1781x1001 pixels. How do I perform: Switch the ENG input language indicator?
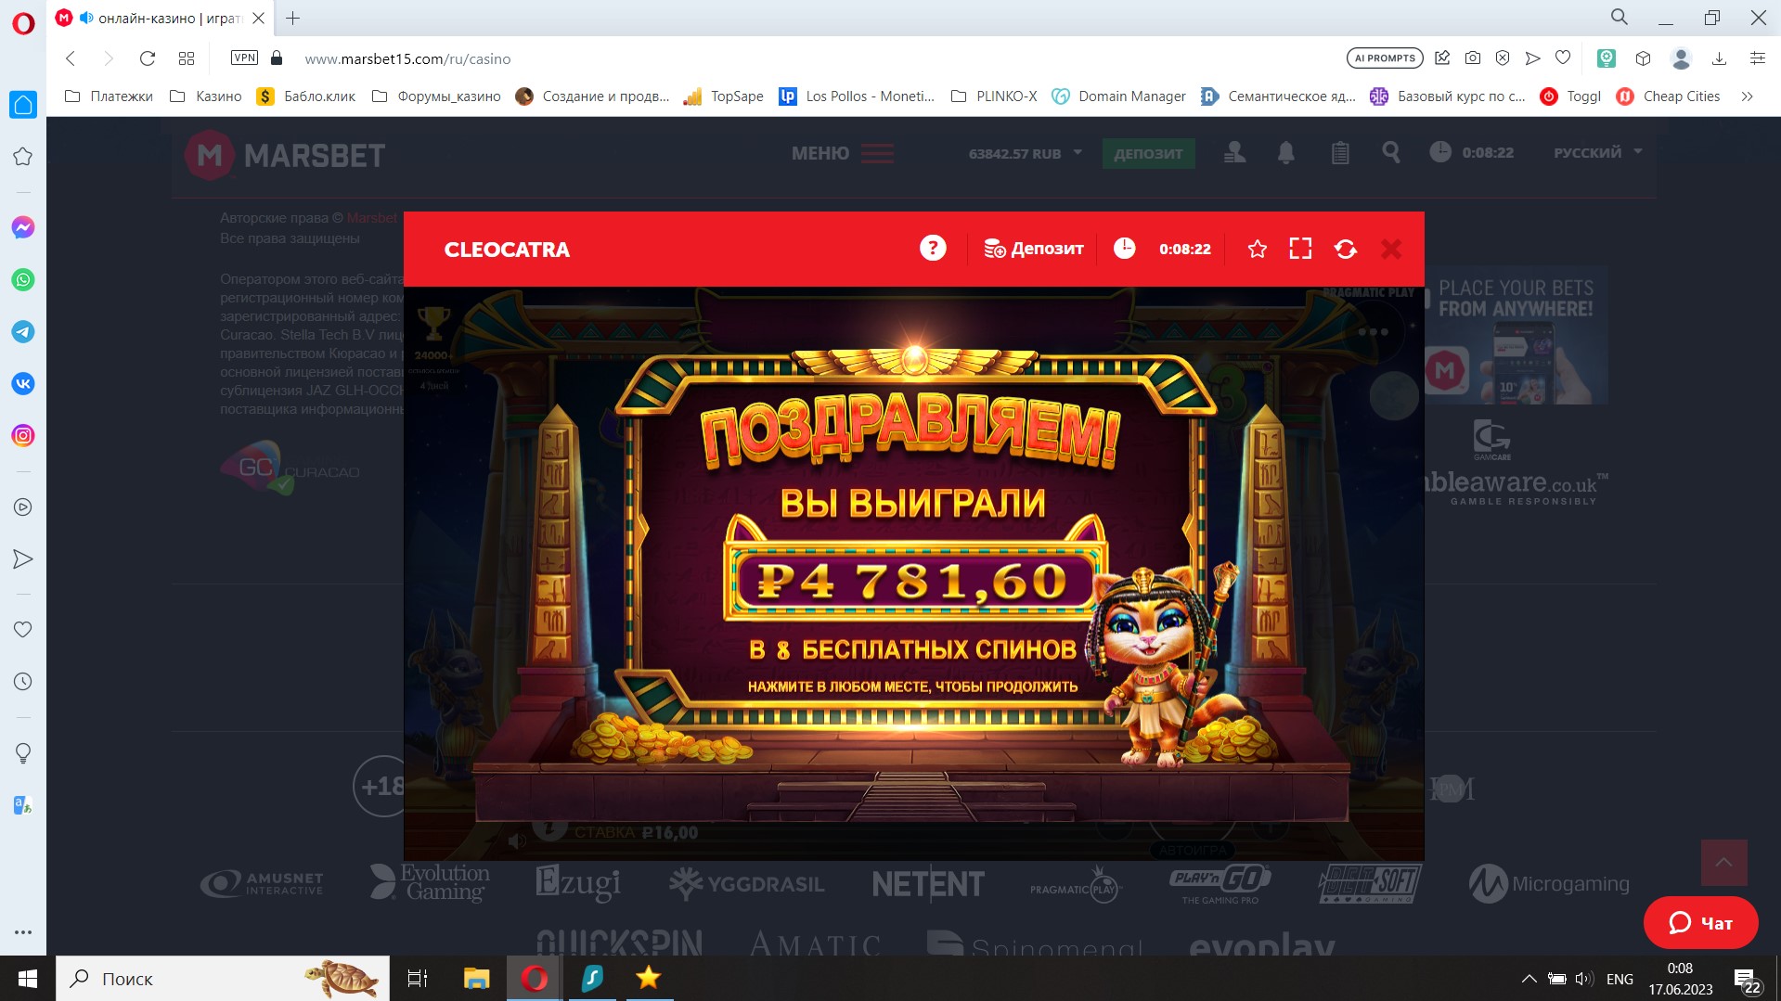[x=1620, y=979]
